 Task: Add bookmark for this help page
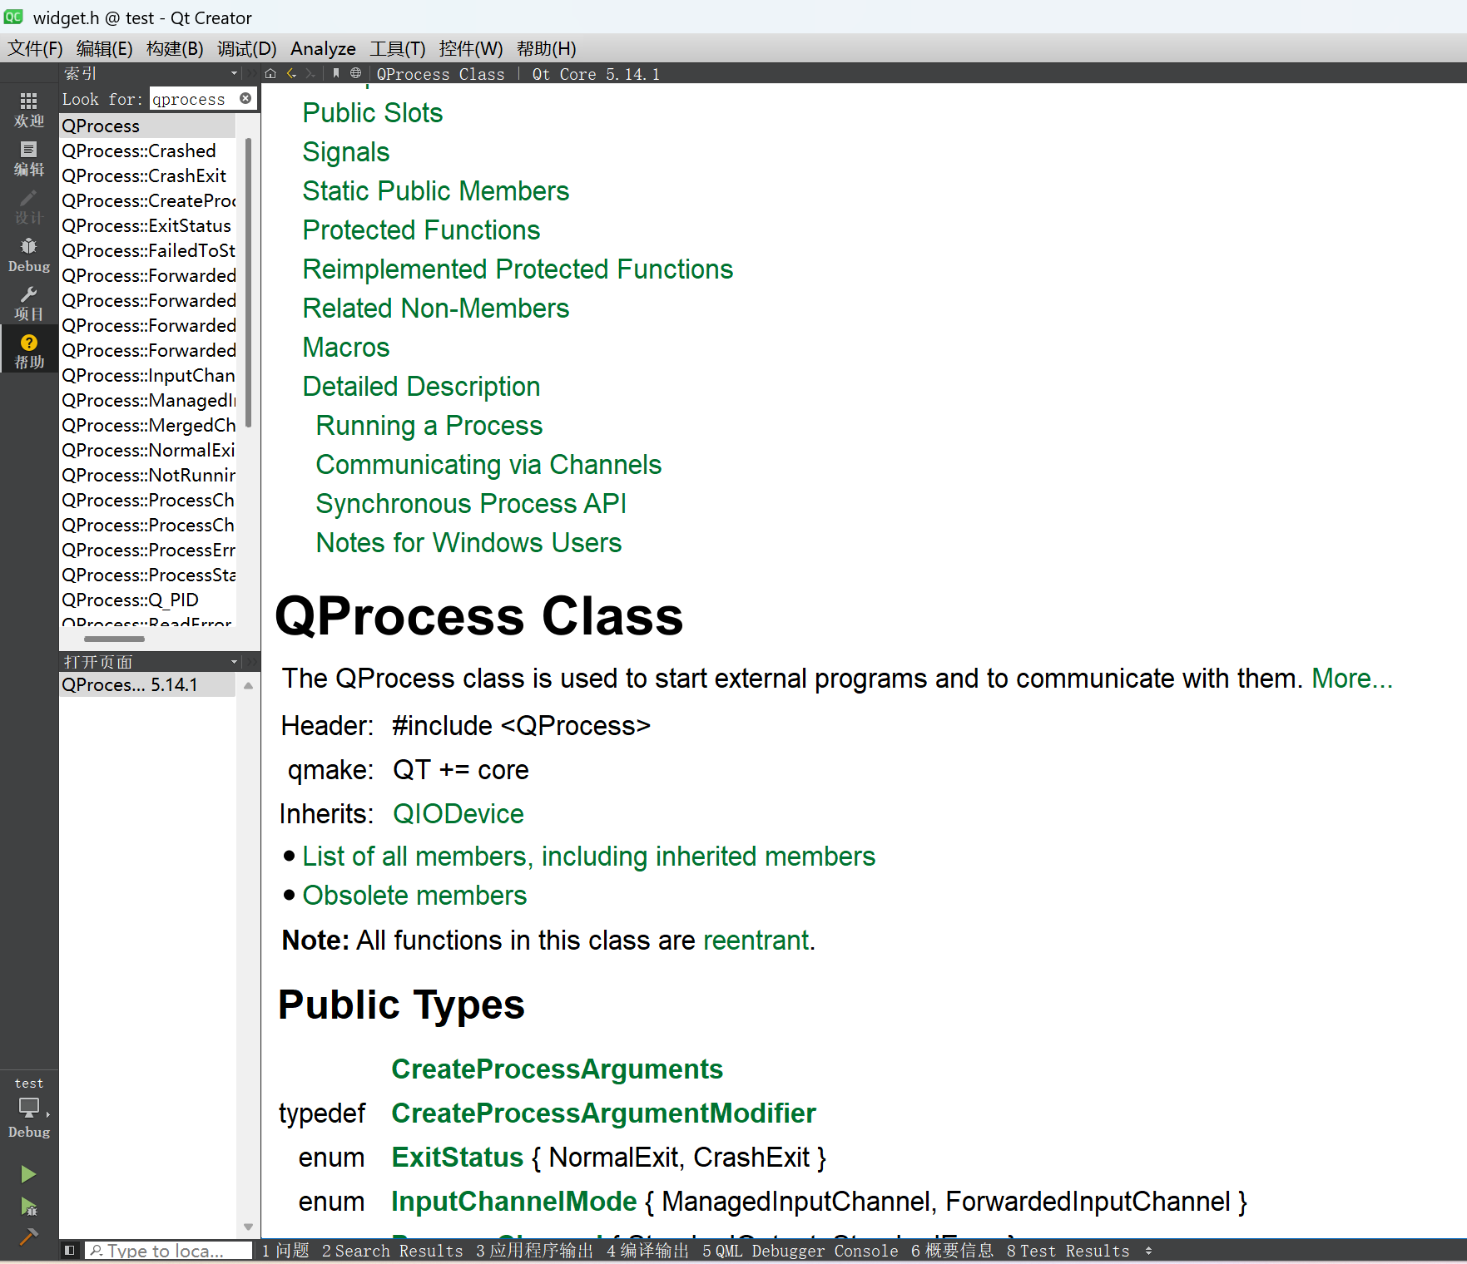click(x=336, y=73)
